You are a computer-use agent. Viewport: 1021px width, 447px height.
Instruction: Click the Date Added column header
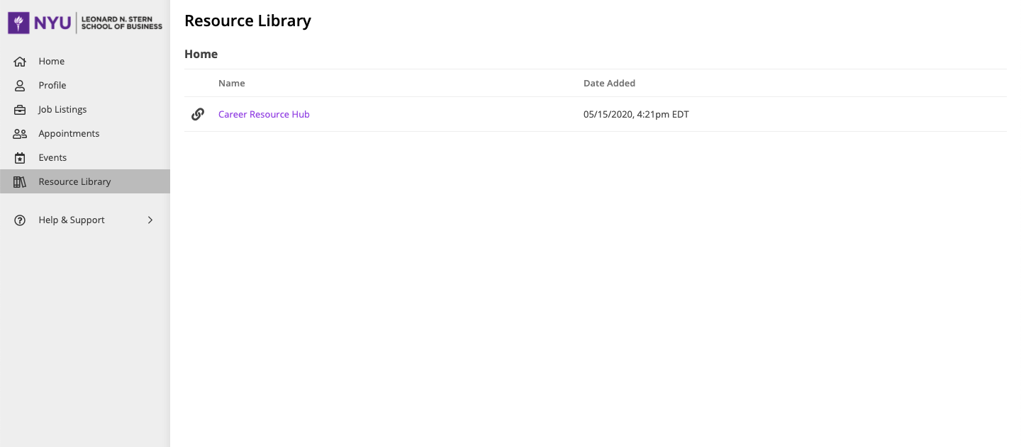pyautogui.click(x=609, y=84)
